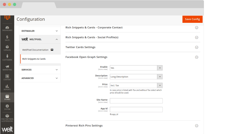This screenshot has width=230, height=134.
Task: Open the Dashboard sidebar icon
Action: 7,29
